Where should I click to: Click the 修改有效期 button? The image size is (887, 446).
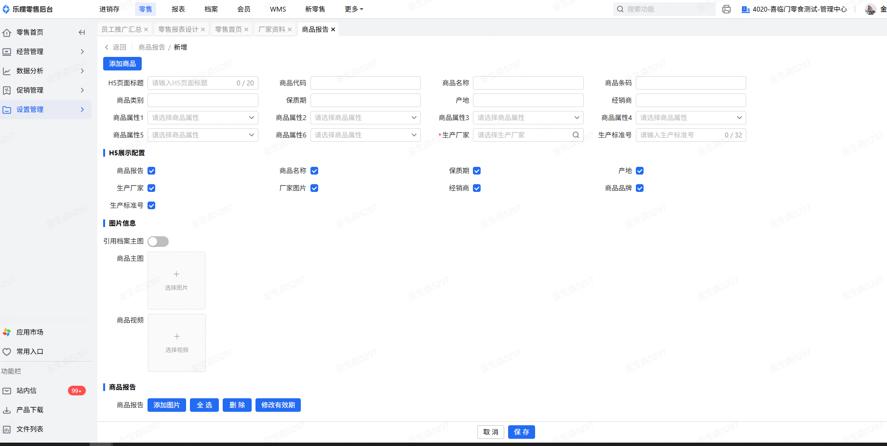[x=278, y=405]
